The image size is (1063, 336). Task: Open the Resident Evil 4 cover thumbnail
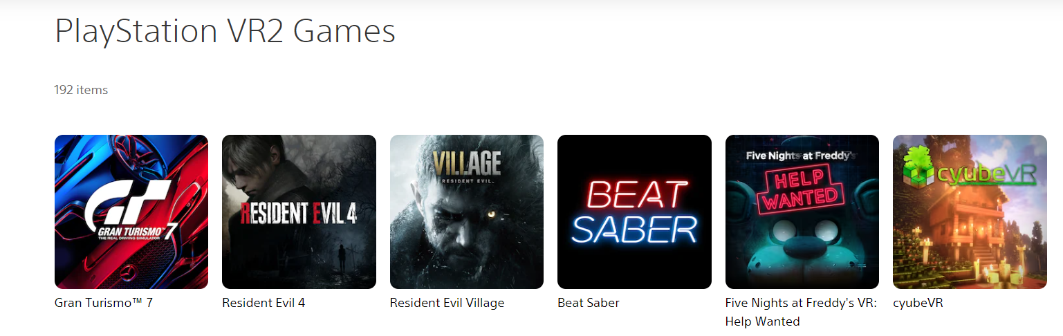pos(299,212)
